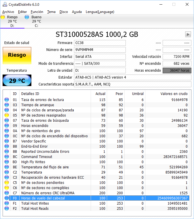Screen dimensions: 194x219
Task: Click status icon of row B8 End-to-End Error
Action: pyautogui.click(x=7, y=146)
